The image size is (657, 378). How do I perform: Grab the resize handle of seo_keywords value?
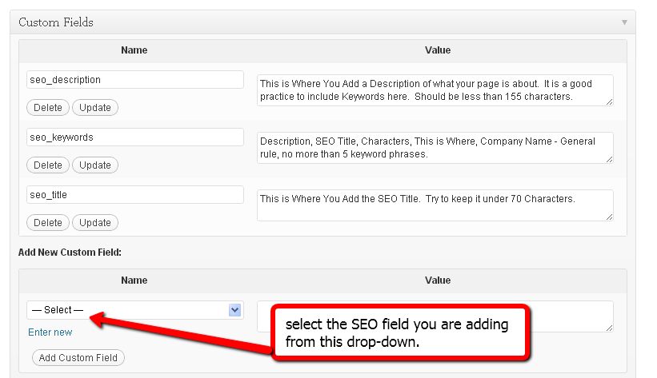tap(609, 159)
